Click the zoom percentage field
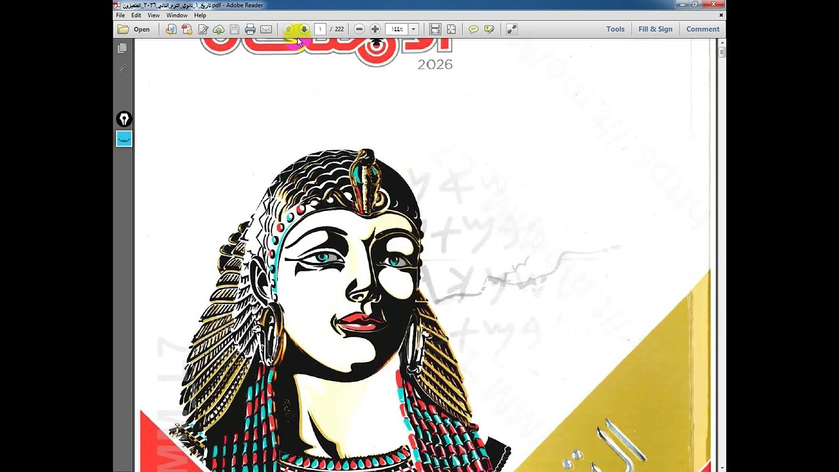The image size is (839, 472). coord(397,29)
